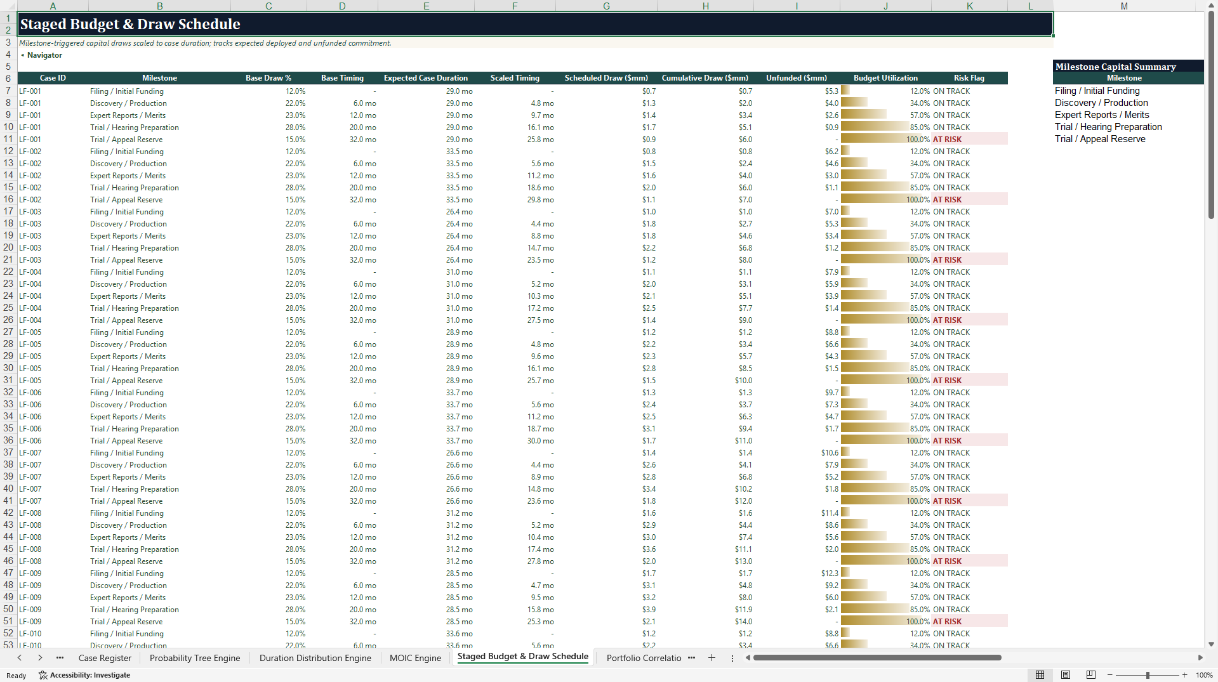Open the Probability Tree Engine tab

coord(195,658)
